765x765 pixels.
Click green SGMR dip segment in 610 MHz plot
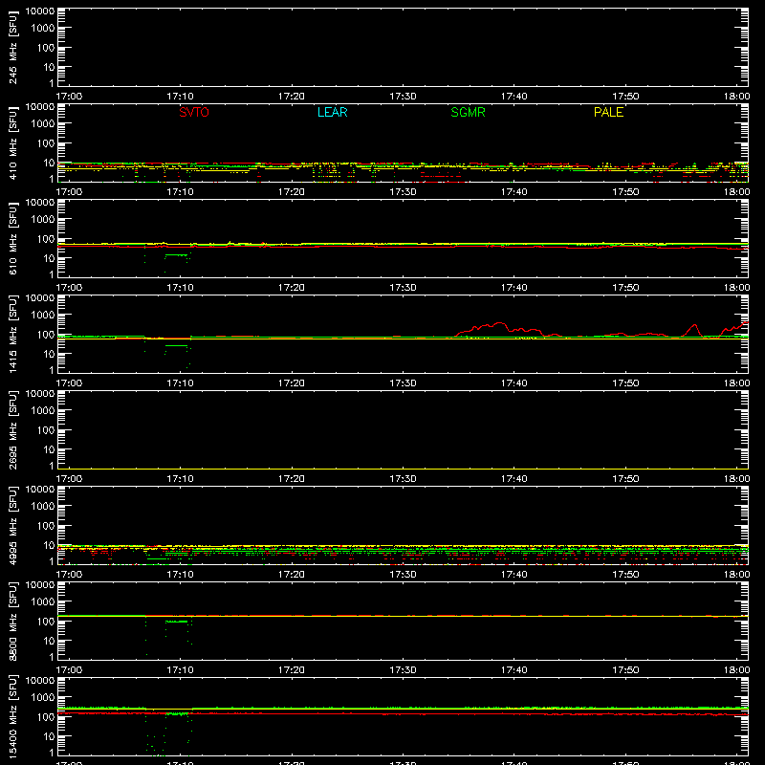point(176,254)
